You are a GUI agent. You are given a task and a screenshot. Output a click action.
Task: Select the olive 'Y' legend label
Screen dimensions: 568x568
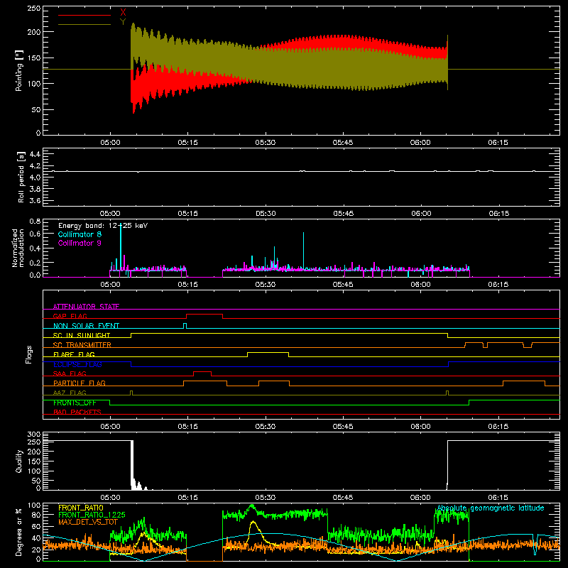[x=123, y=21]
